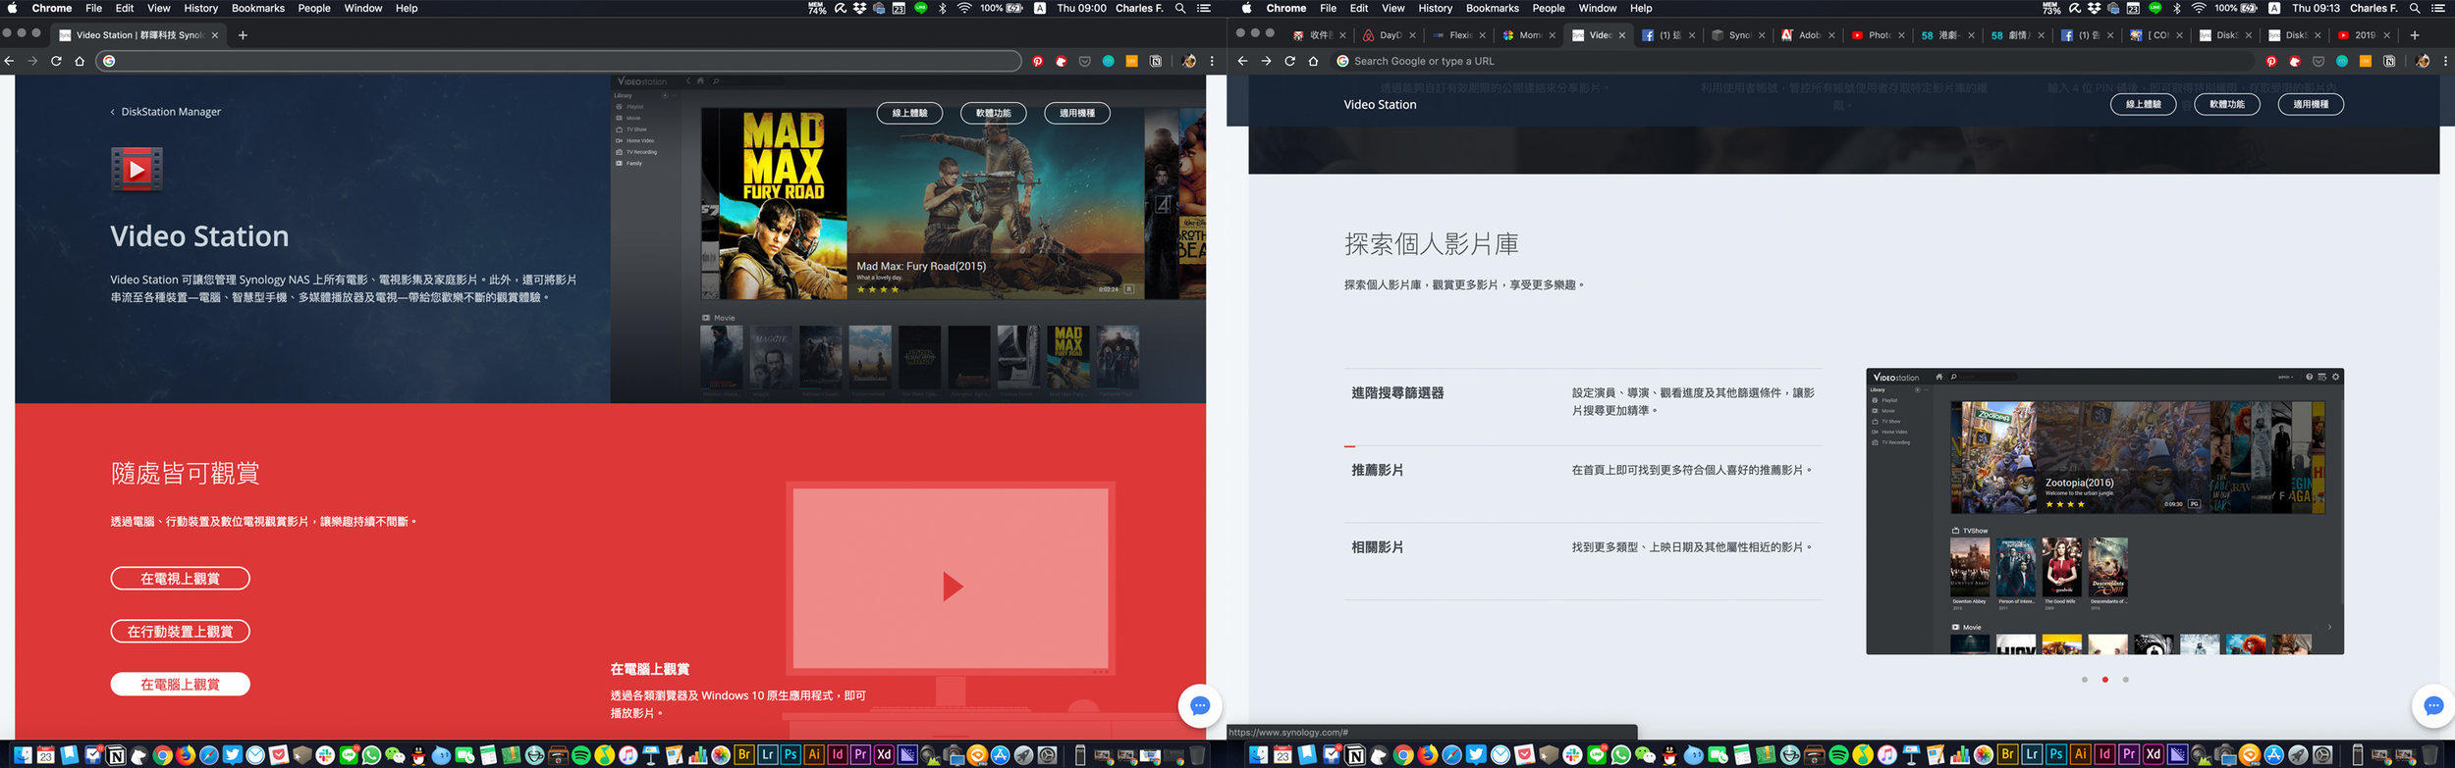The width and height of the screenshot is (2455, 768).
Task: Click the Notion extension icon in the right window
Action: pos(2389,61)
